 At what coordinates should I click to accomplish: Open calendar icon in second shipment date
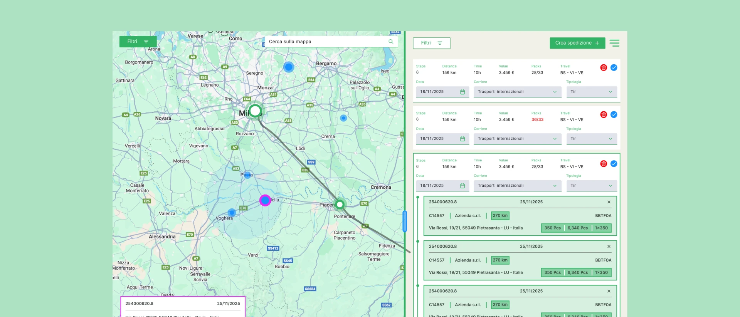(462, 139)
